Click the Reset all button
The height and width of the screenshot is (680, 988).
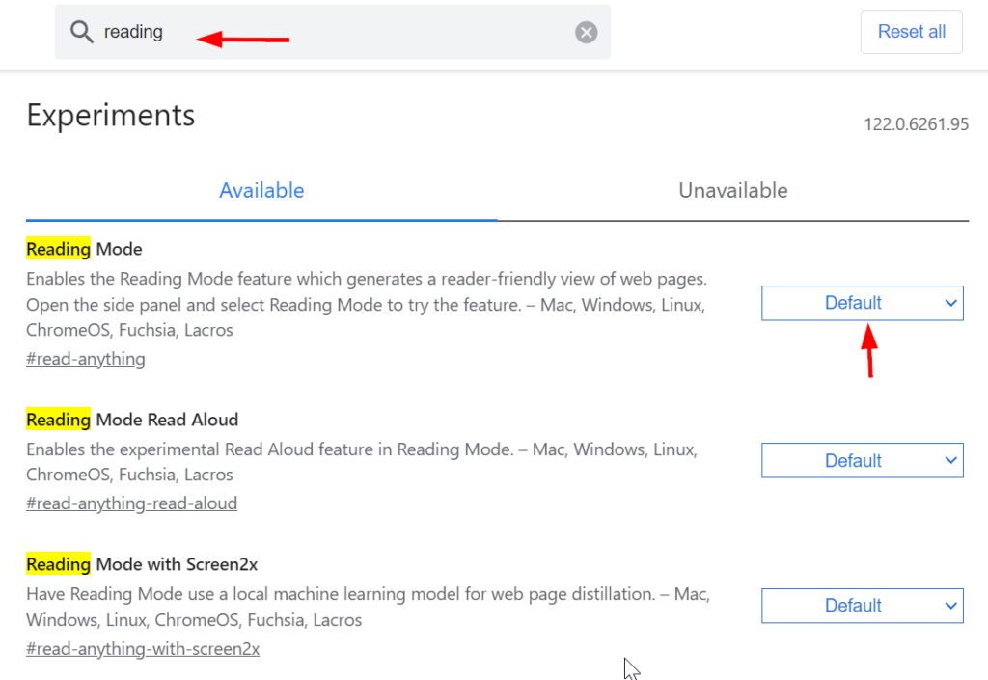(x=911, y=32)
